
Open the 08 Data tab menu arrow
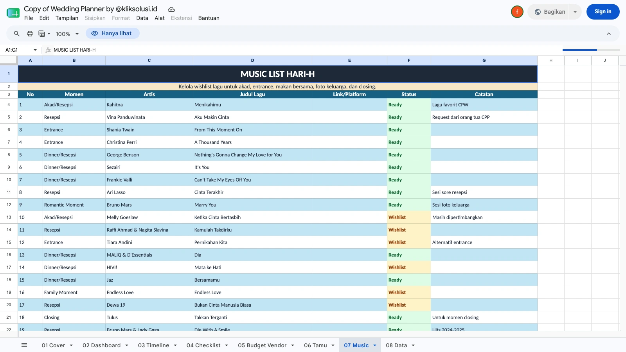click(x=413, y=345)
